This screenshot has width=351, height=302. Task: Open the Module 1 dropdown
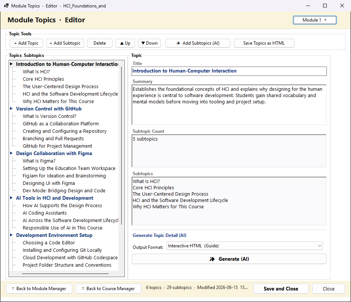(x=314, y=20)
